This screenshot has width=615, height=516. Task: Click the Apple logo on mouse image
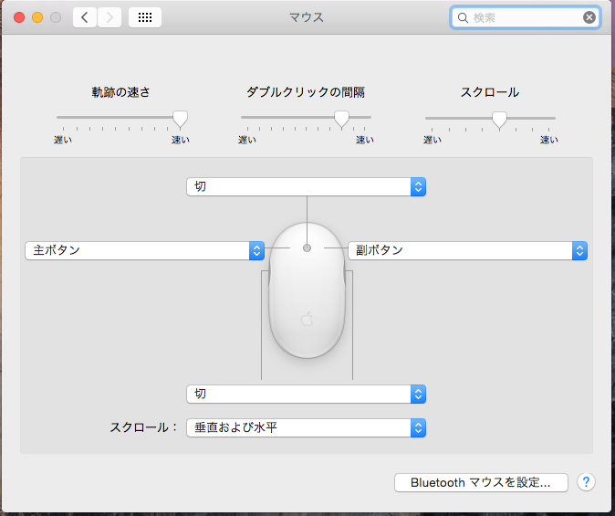(307, 319)
